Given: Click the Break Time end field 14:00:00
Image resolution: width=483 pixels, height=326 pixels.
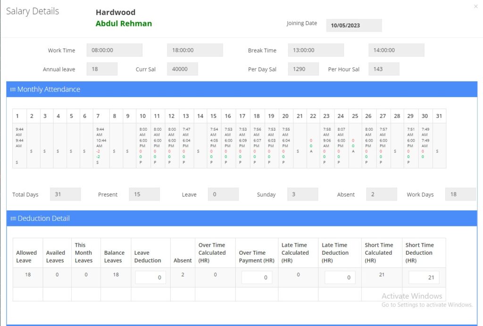Looking at the screenshot, I should point(396,50).
